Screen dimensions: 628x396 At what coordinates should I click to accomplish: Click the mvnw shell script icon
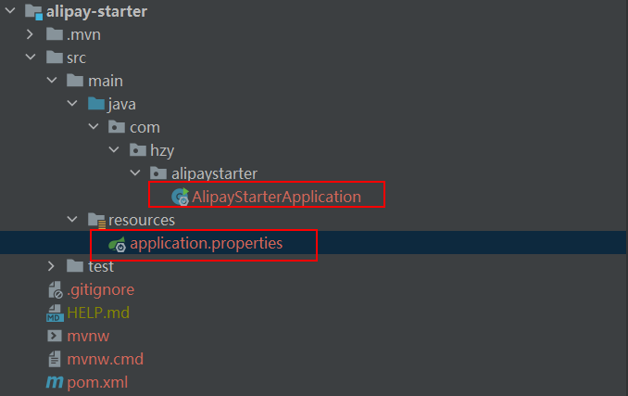55,336
